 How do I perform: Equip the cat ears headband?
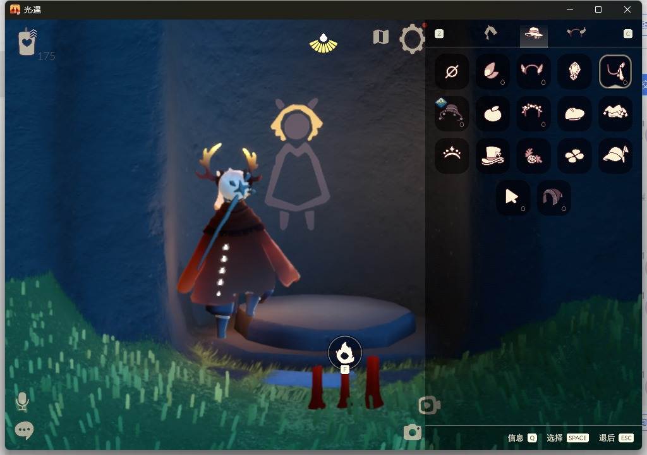[x=533, y=72]
